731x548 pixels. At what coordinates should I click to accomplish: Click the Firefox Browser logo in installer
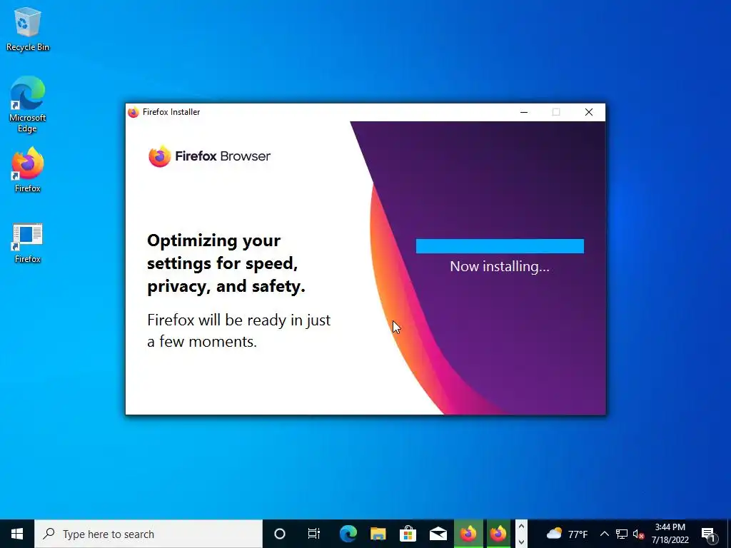209,156
